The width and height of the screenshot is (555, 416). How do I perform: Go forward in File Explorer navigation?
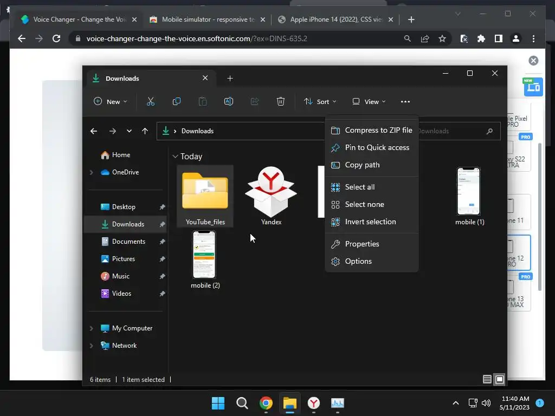tap(113, 131)
